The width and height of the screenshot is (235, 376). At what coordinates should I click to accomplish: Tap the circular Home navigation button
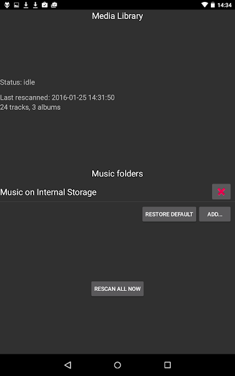(x=117, y=365)
